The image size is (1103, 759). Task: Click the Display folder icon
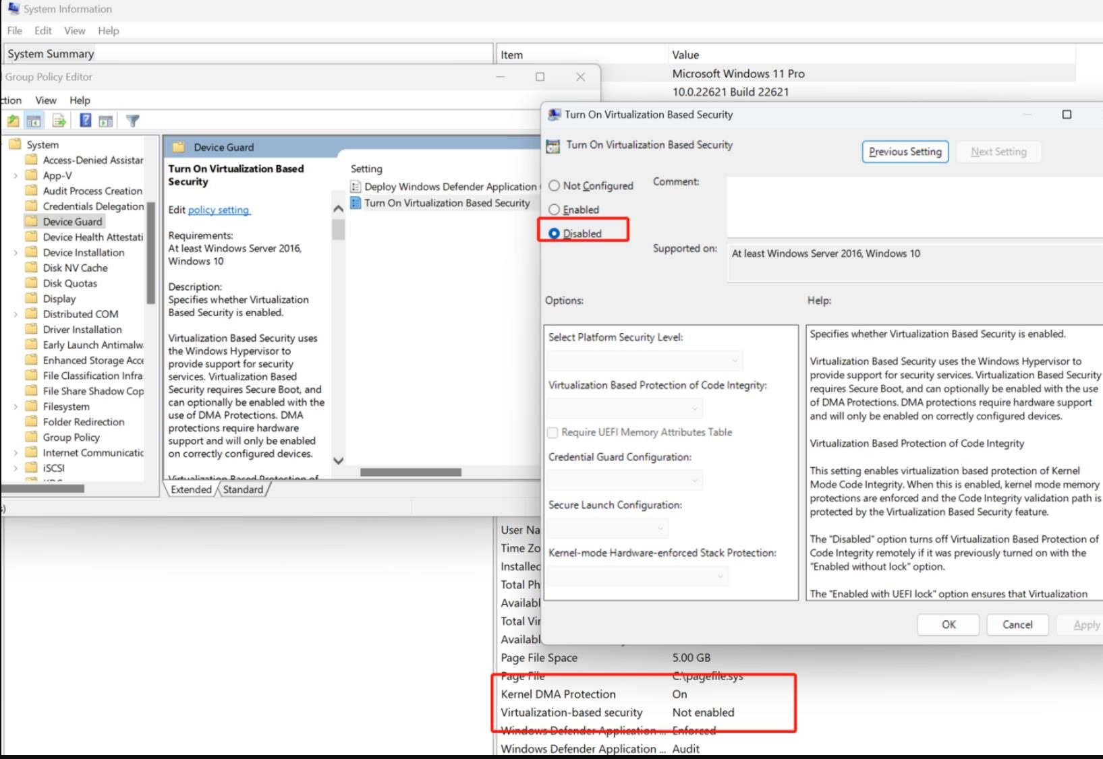click(31, 299)
